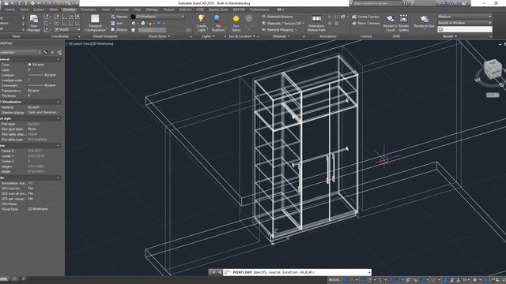Viewport: 506px width, 284px height.
Task: Switch to the Manage ribbon tab
Action: [152, 9]
